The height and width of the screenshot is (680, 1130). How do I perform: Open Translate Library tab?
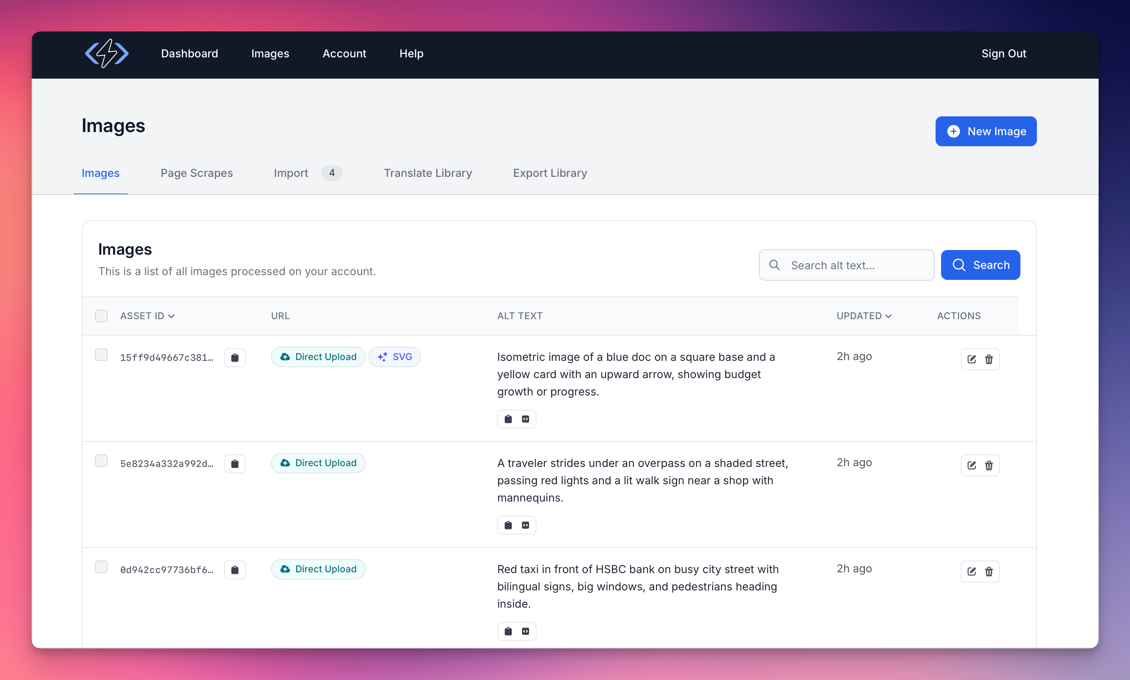pyautogui.click(x=428, y=173)
